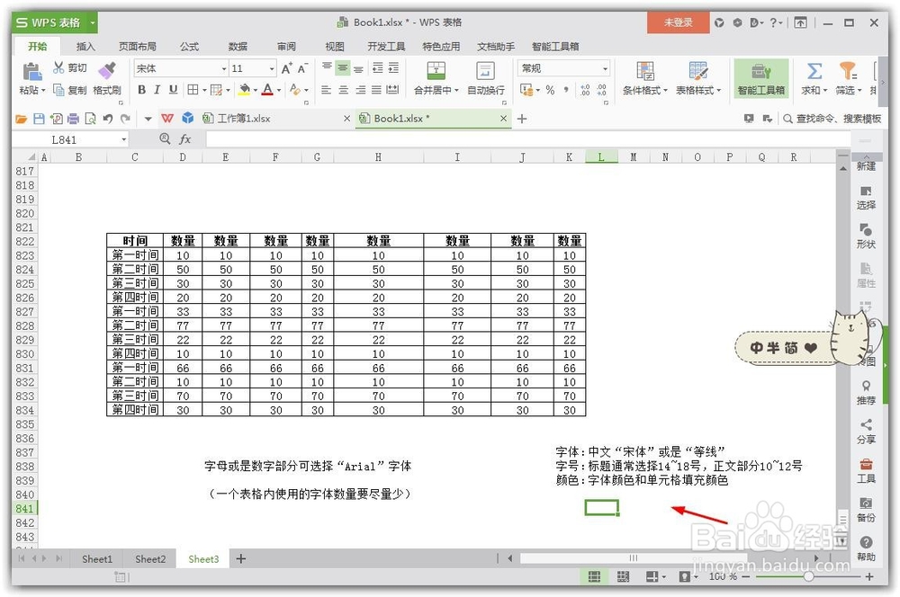Toggle center horizontal alignment
This screenshot has width=900, height=597.
coord(343,90)
